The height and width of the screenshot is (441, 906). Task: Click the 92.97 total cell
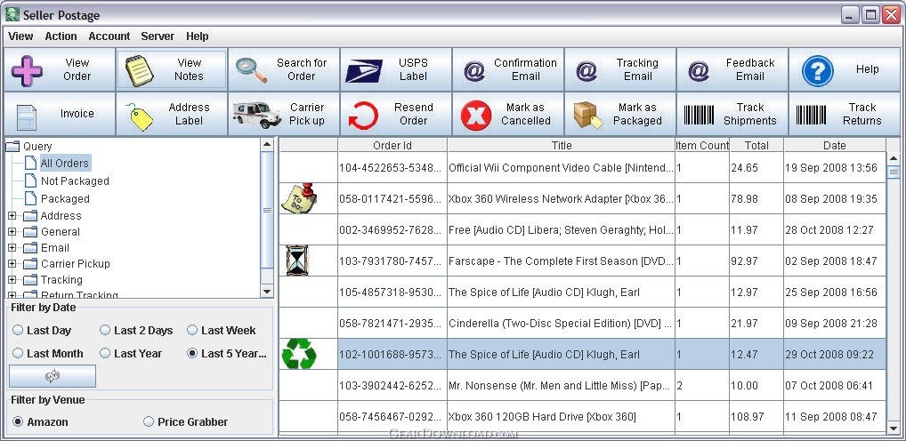(756, 261)
